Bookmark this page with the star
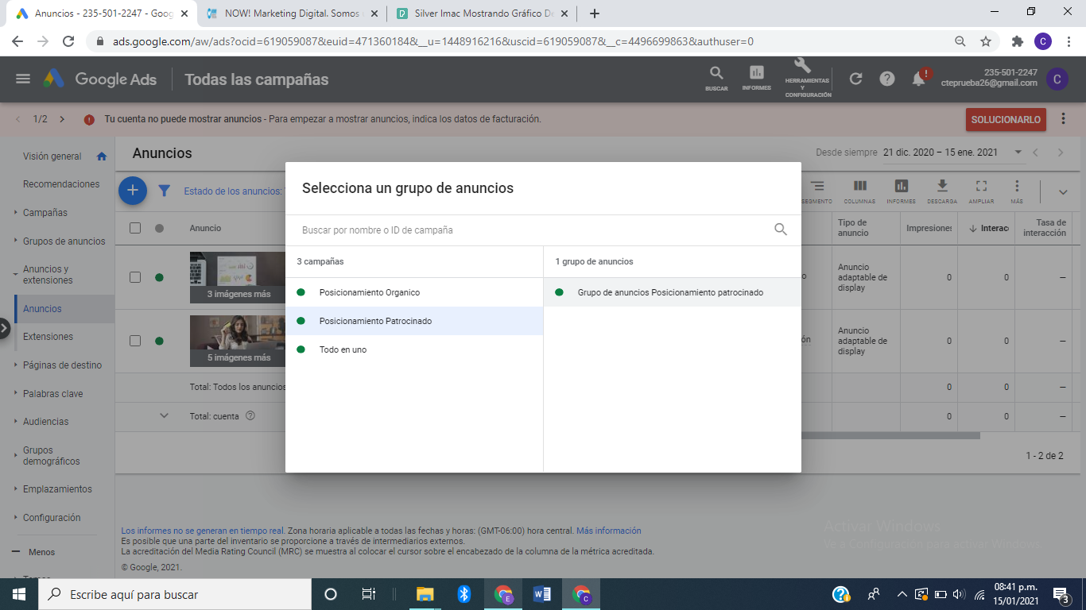 [986, 41]
